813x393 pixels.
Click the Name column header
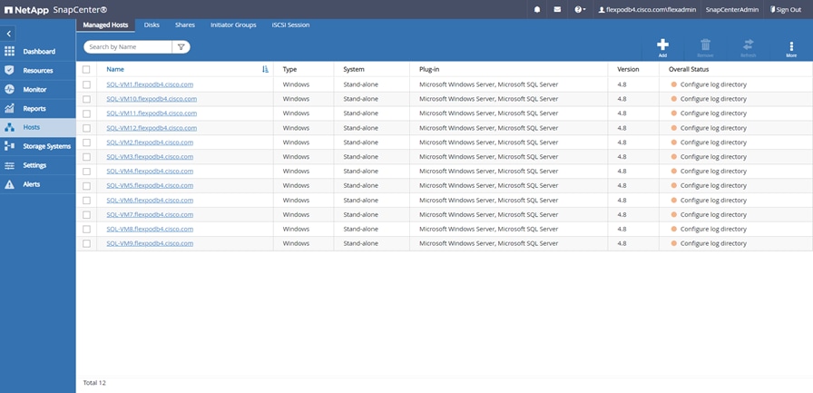[115, 70]
